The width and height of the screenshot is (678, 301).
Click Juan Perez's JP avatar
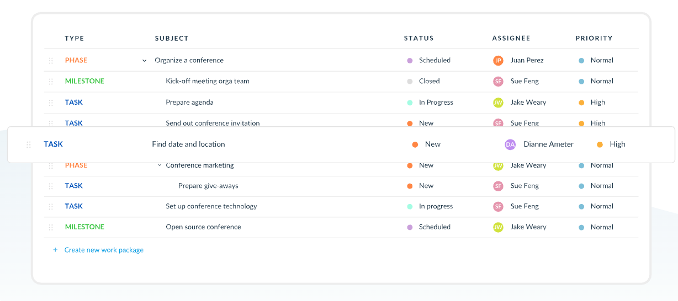pos(498,61)
